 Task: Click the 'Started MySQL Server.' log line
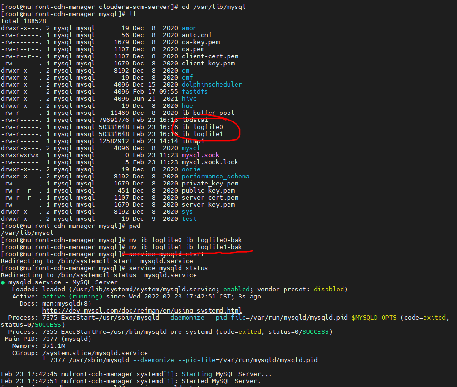(x=221, y=381)
